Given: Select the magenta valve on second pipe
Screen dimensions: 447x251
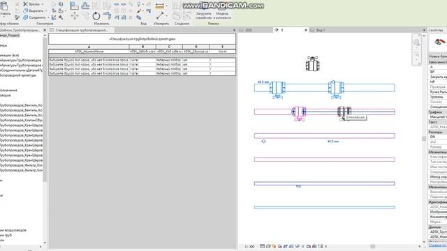Looking at the screenshot, I should (x=298, y=113).
